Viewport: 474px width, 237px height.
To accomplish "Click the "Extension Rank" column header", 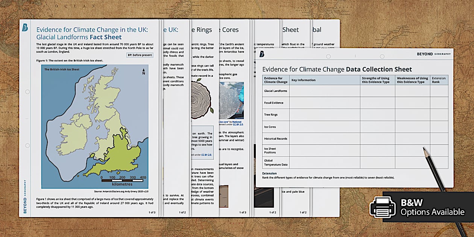I will [x=438, y=80].
